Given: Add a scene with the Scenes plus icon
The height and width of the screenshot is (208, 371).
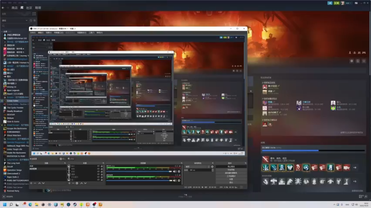Looking at the screenshot, I should 31,183.
